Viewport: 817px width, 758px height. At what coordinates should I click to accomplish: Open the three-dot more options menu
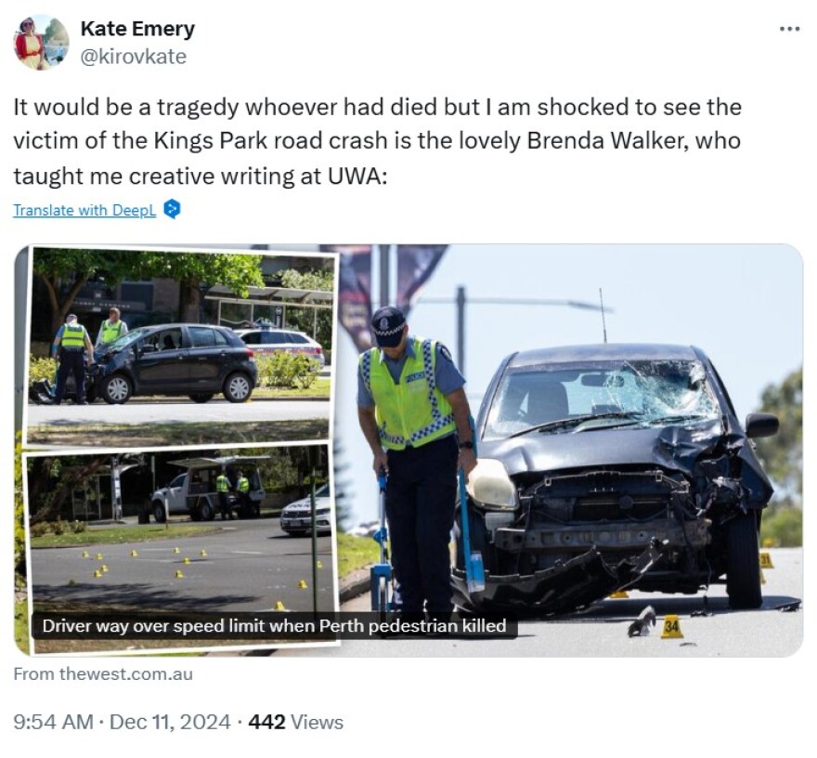pos(789,29)
